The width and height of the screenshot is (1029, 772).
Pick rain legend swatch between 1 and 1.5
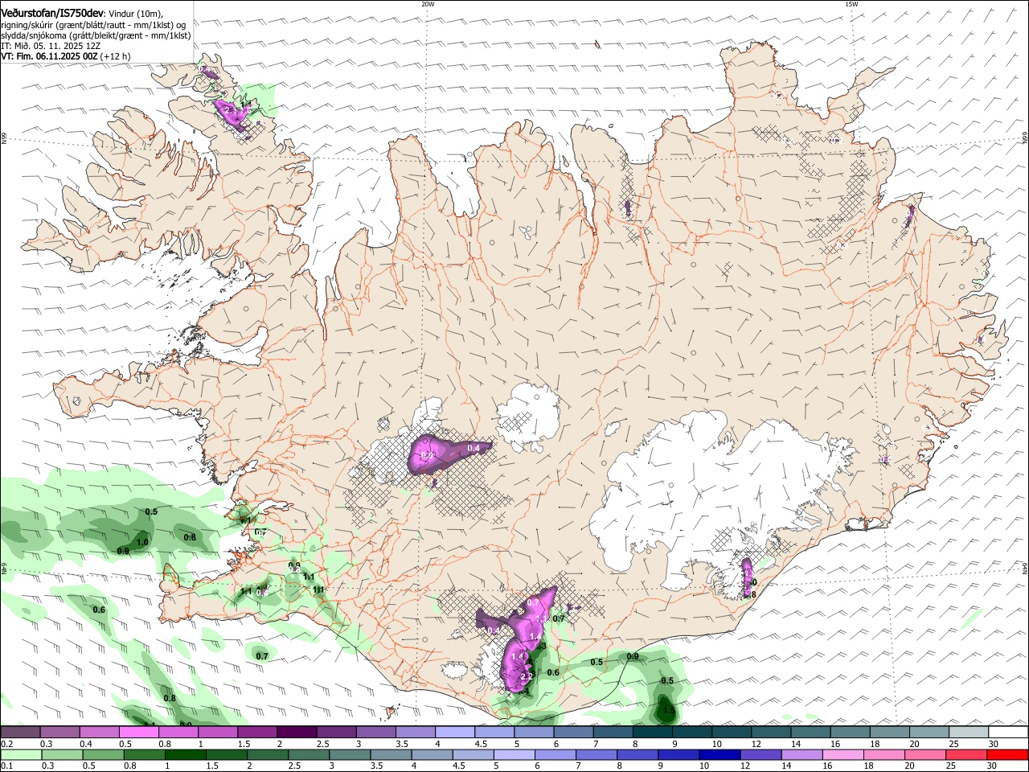point(185,754)
